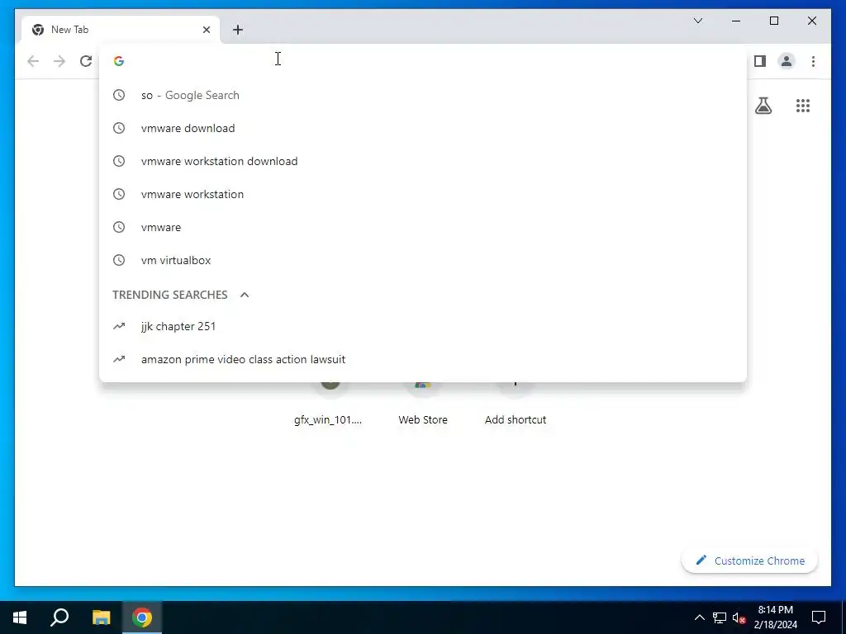Click clock icon beside 'vmware download'
Image resolution: width=846 pixels, height=634 pixels.
[x=119, y=128]
